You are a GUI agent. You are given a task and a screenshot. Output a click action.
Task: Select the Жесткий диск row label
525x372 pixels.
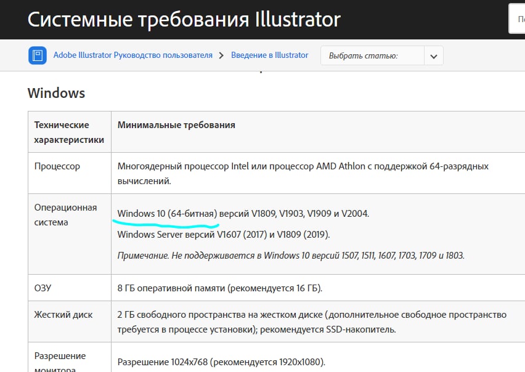pos(63,315)
